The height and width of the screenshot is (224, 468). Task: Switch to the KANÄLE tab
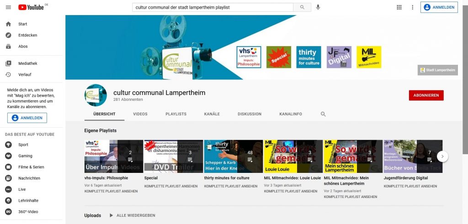click(212, 114)
